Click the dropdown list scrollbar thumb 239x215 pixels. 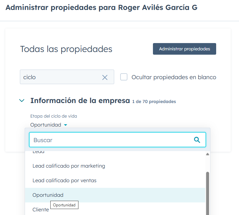208,192
